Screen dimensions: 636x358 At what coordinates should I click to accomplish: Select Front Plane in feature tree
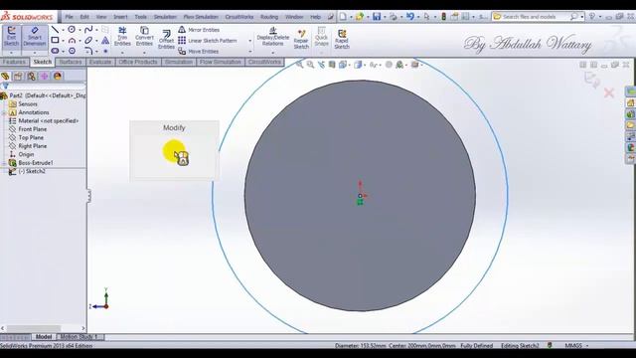coord(32,129)
